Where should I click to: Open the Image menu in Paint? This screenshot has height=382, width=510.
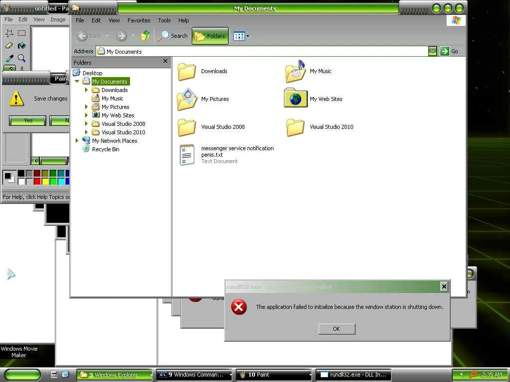58,19
